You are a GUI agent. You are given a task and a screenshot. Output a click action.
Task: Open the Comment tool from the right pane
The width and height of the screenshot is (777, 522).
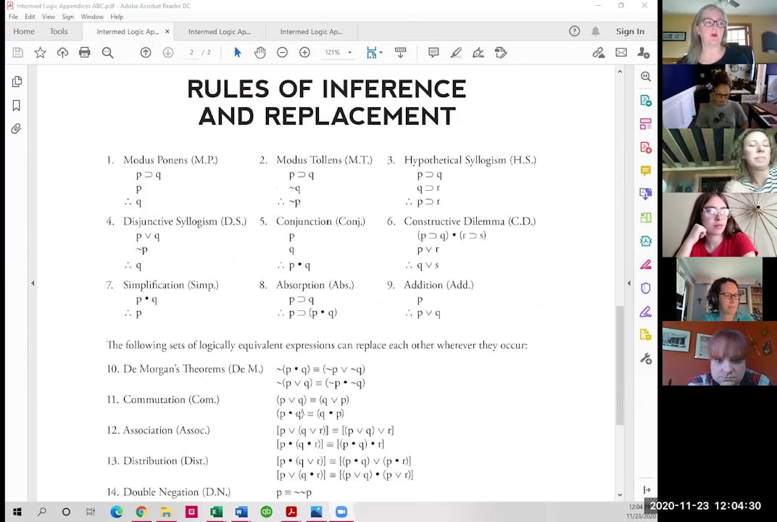pyautogui.click(x=645, y=170)
